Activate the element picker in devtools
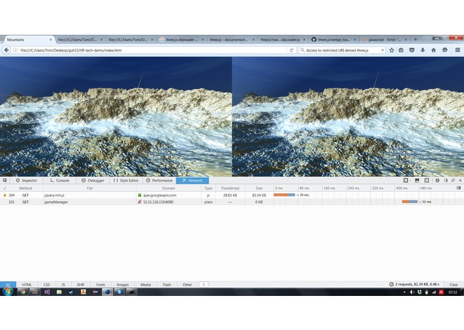 pyautogui.click(x=5, y=180)
